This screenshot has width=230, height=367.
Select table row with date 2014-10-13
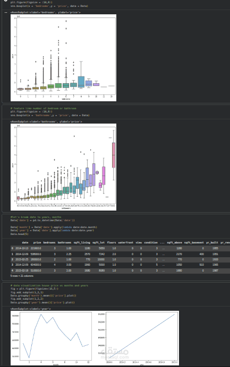120,248
